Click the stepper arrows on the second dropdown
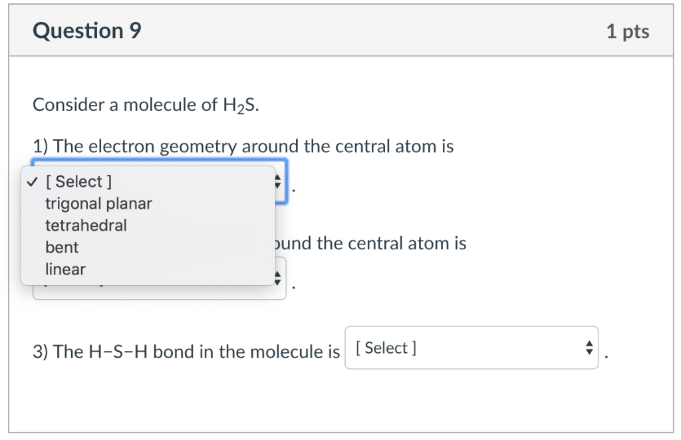 [278, 280]
